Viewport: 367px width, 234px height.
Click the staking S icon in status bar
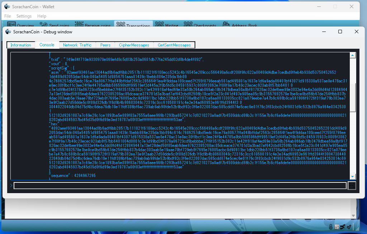(337, 226)
